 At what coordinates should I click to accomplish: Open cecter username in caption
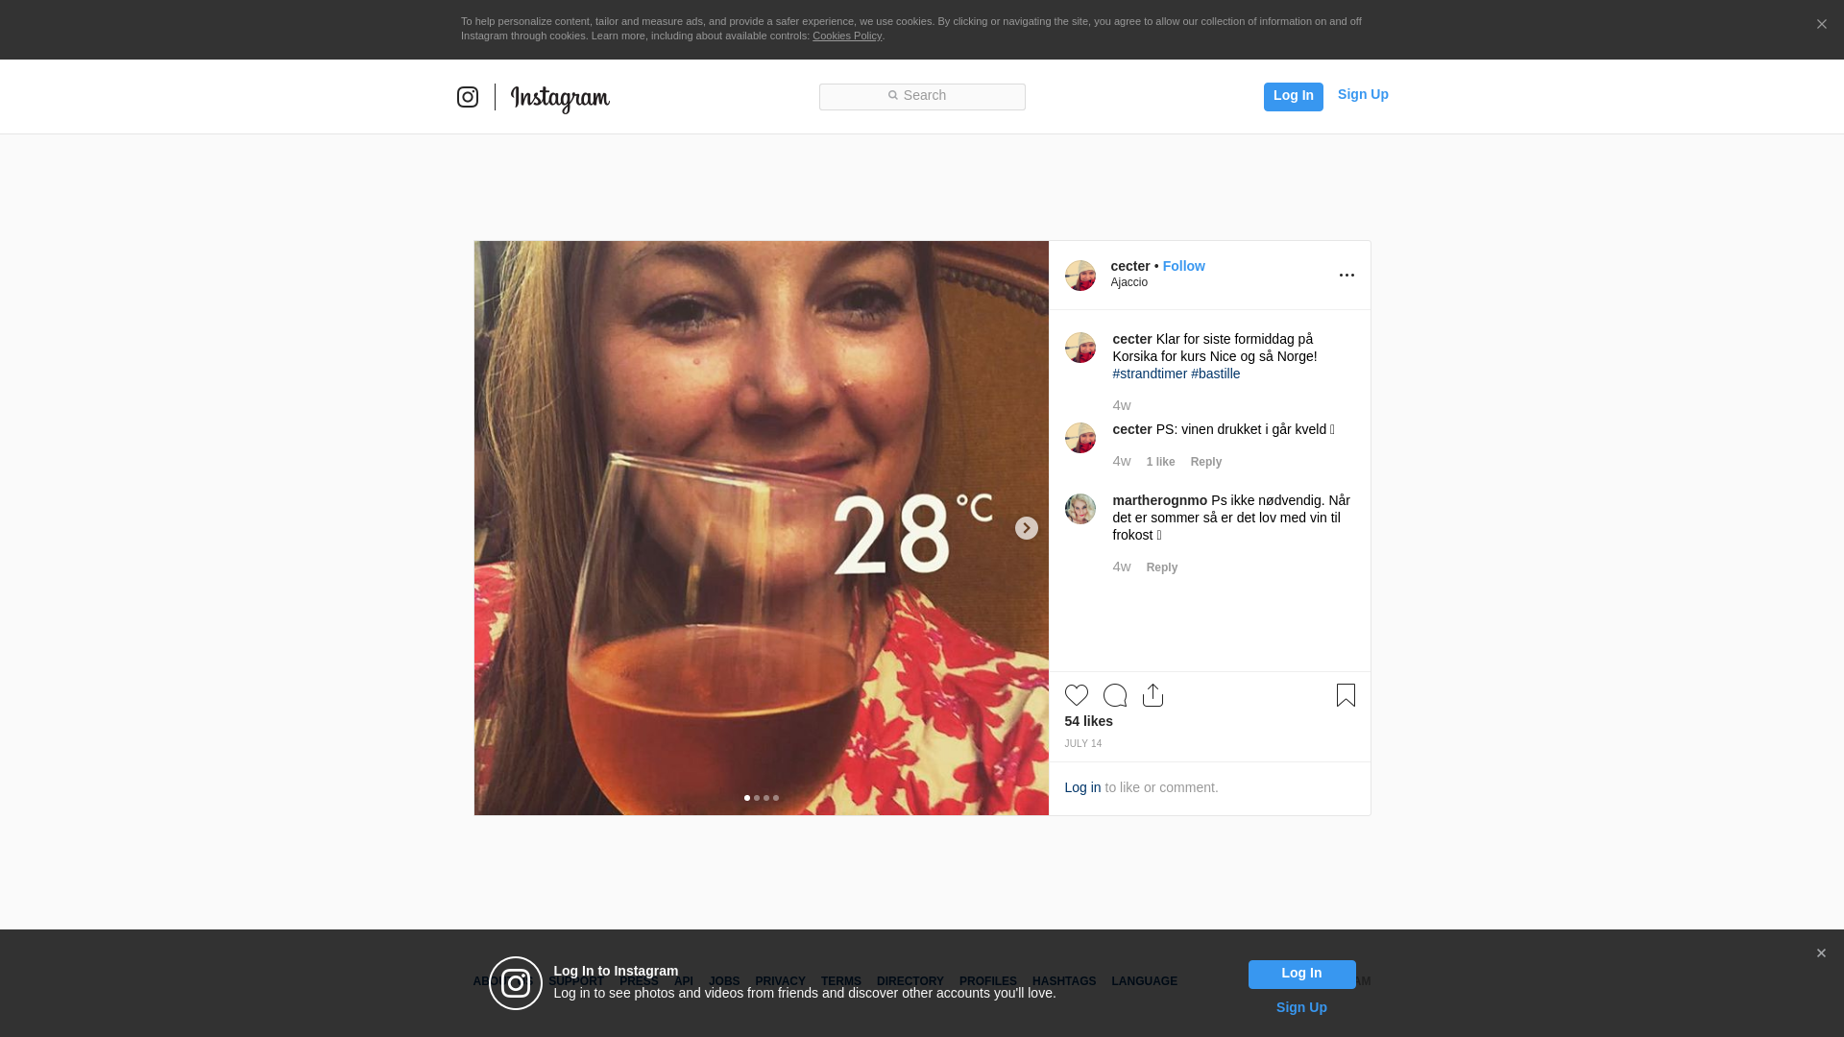(1132, 339)
